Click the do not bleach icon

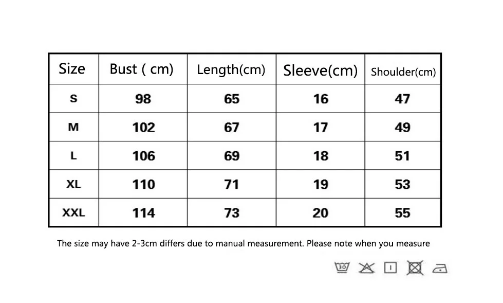[x=366, y=268]
